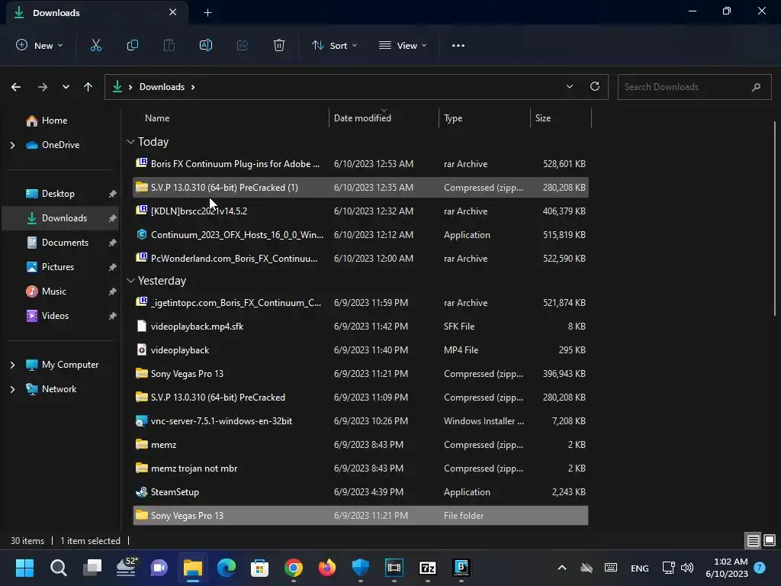Screen dimensions: 781x586
Task: Open recent locations chevron dropdown
Action: click(x=66, y=87)
